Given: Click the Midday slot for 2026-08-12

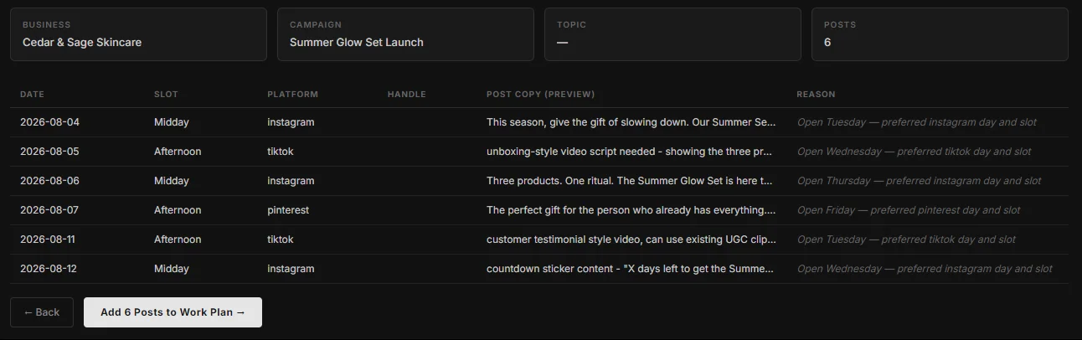Looking at the screenshot, I should click(172, 269).
